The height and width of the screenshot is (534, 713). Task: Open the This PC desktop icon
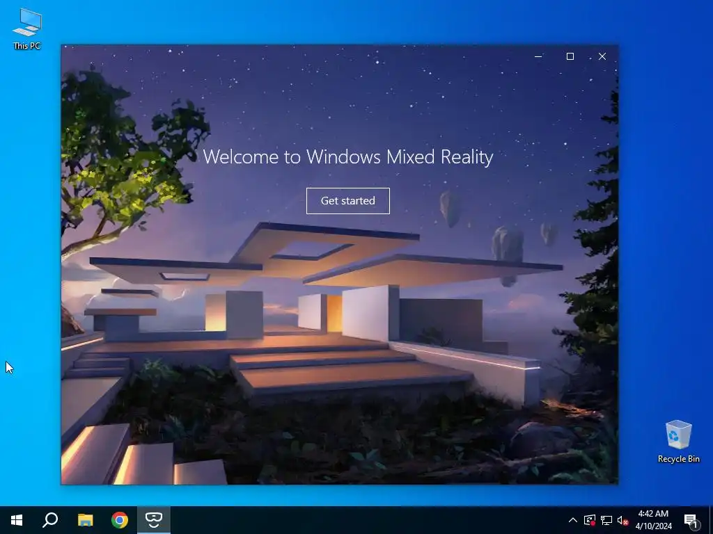27,29
